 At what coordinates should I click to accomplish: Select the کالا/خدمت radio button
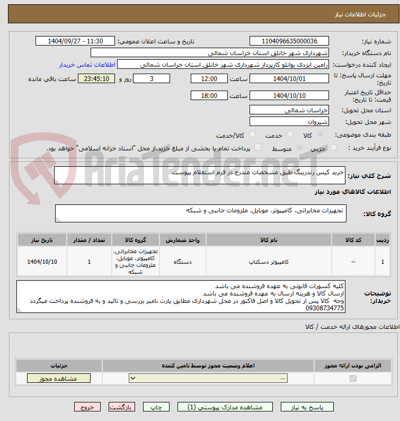point(252,135)
